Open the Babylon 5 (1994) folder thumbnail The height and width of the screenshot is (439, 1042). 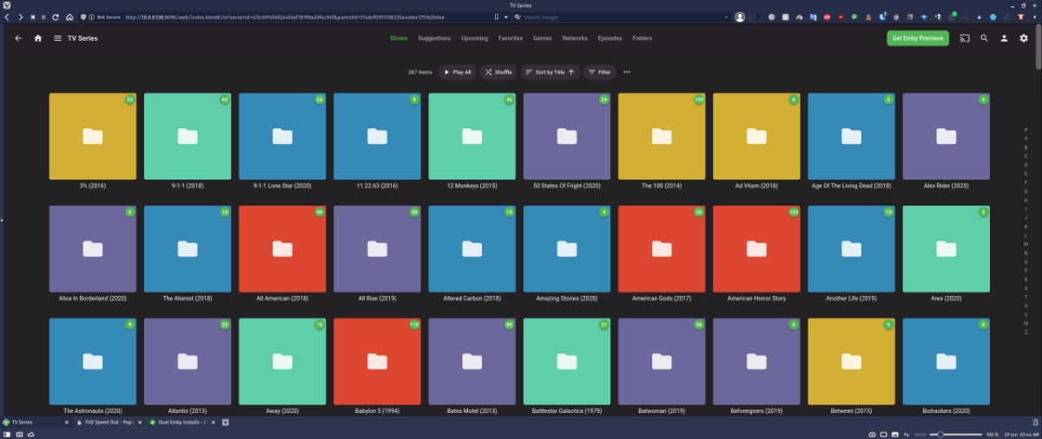(377, 361)
